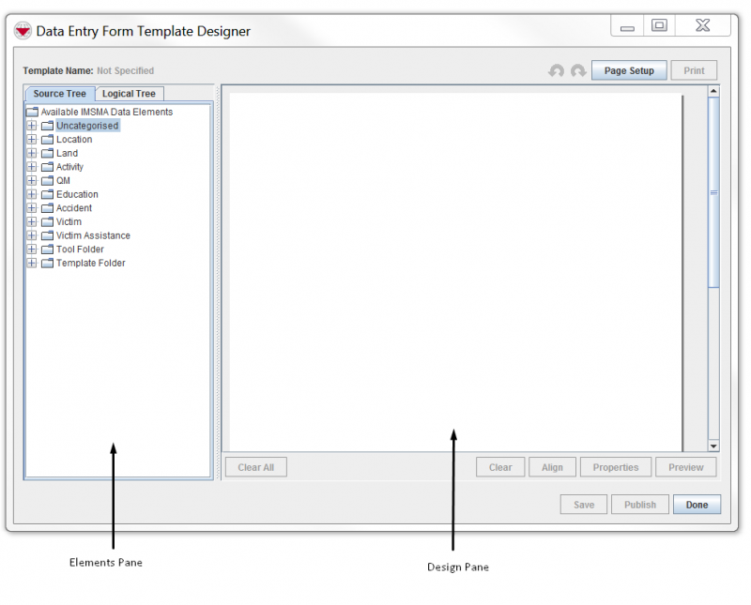The width and height of the screenshot is (751, 605).
Task: Switch to the Logical Tree tab
Action: tap(130, 94)
